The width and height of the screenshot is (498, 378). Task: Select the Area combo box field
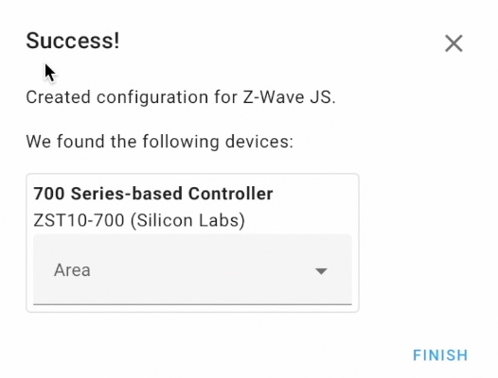click(192, 269)
